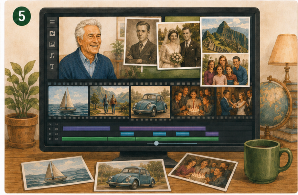The width and height of the screenshot is (298, 195).
Task: Click the audio icon on the green track row
Action: [x=56, y=139]
